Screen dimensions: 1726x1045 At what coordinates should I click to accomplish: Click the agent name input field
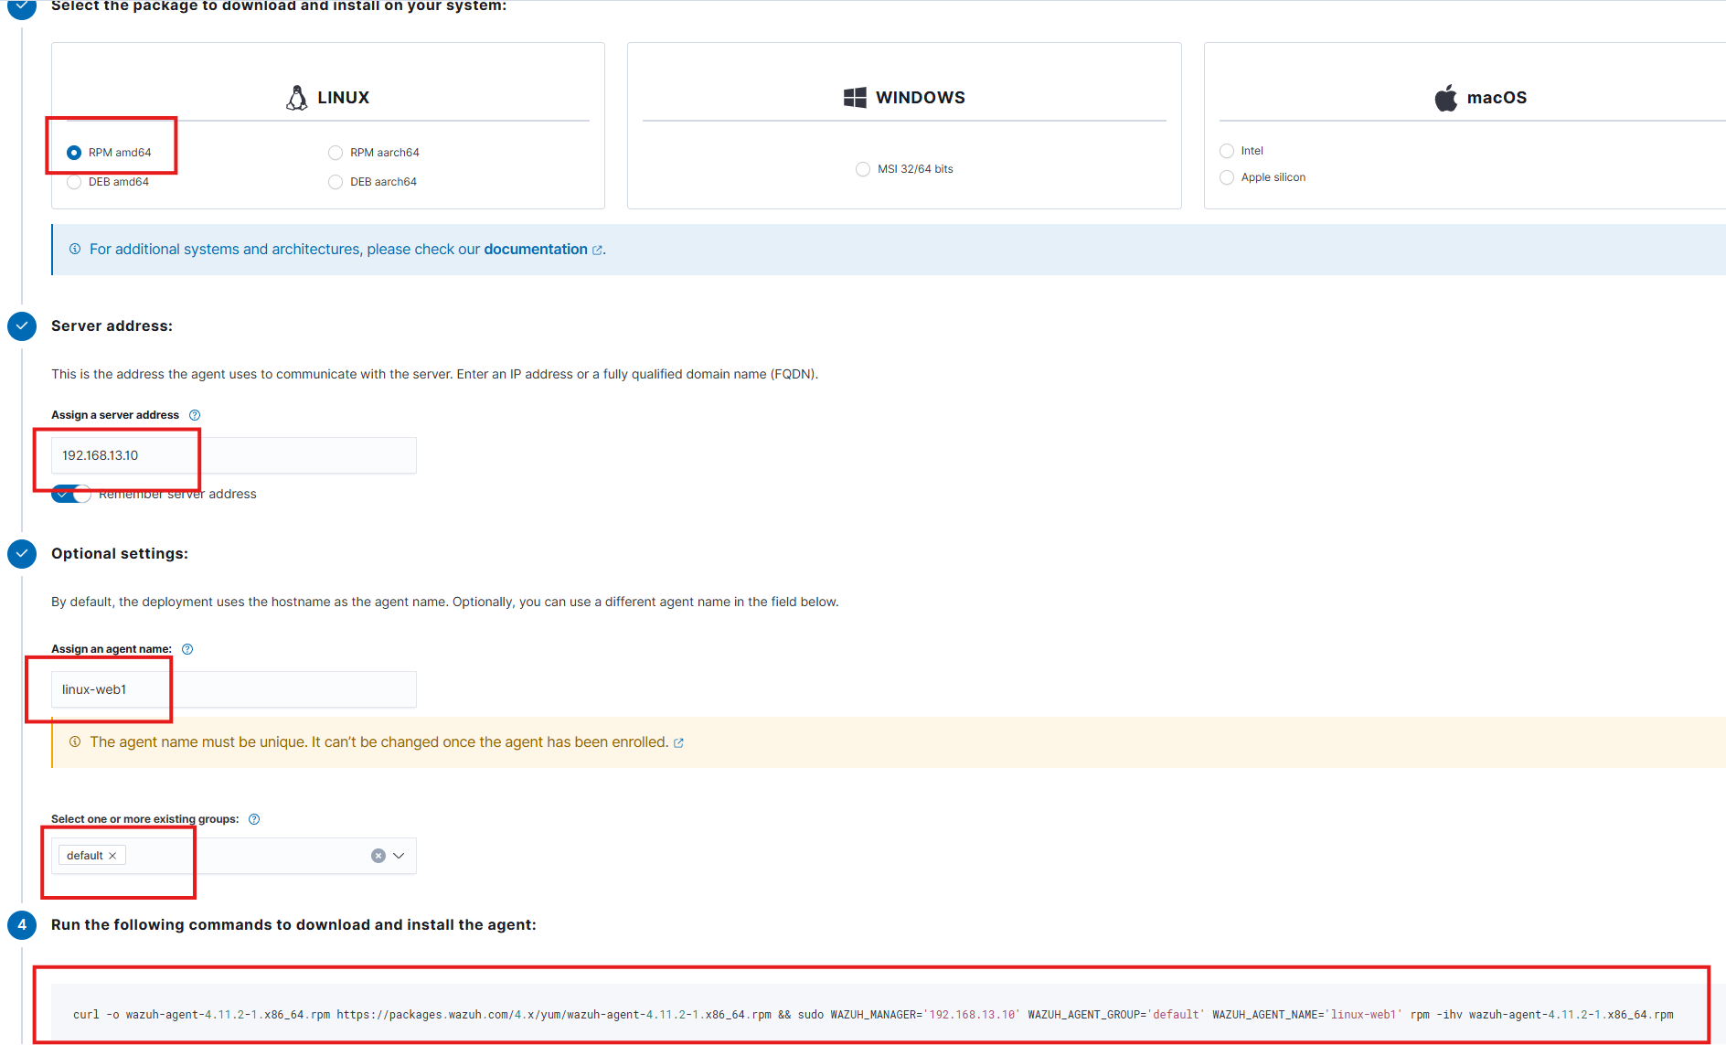[274, 689]
